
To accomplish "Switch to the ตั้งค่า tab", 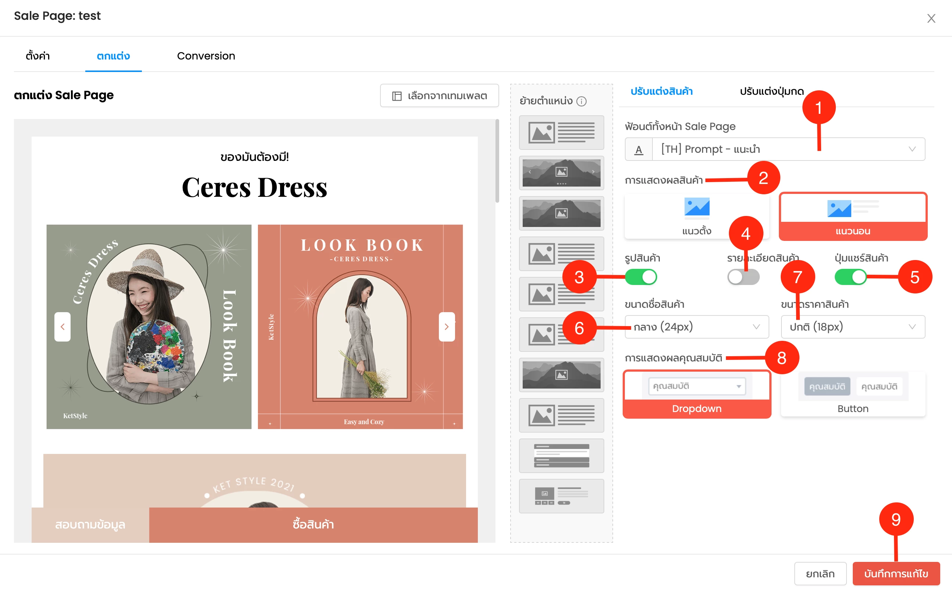I will point(37,56).
